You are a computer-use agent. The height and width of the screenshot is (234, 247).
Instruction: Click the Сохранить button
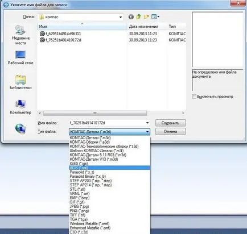170,123
